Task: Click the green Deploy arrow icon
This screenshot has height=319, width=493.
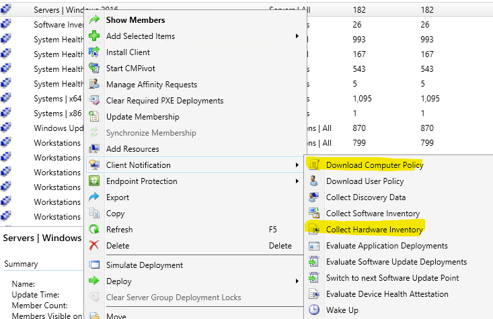Action: click(x=94, y=281)
